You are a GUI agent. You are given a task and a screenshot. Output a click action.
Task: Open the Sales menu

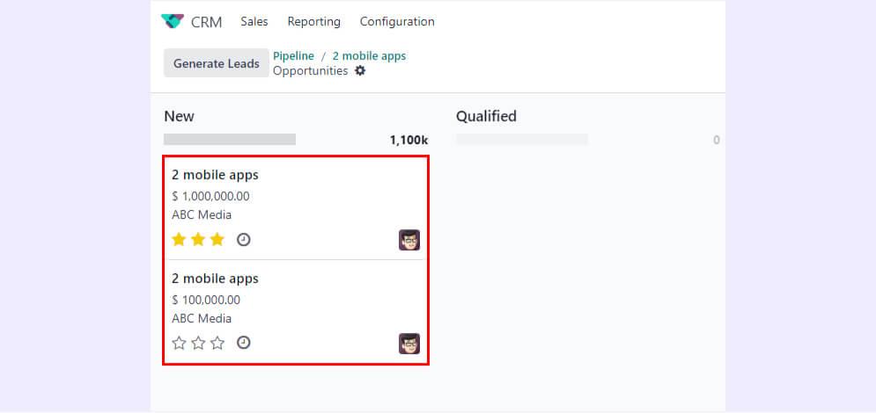tap(254, 21)
